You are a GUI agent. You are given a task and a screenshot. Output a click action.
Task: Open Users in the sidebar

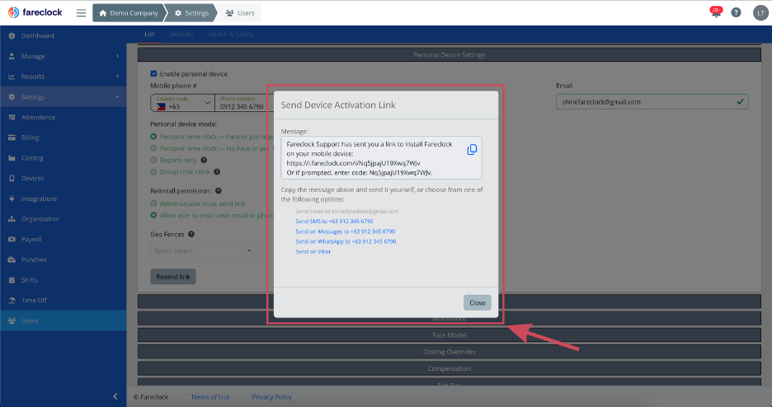click(63, 320)
